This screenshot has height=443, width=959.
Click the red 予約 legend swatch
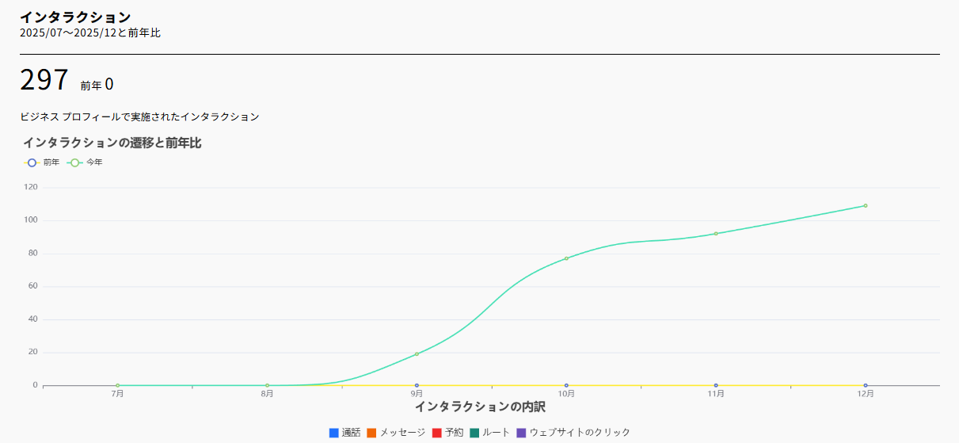(436, 433)
